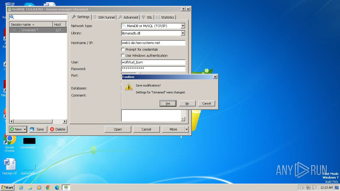Cancel the Confirm dialog

[206, 103]
